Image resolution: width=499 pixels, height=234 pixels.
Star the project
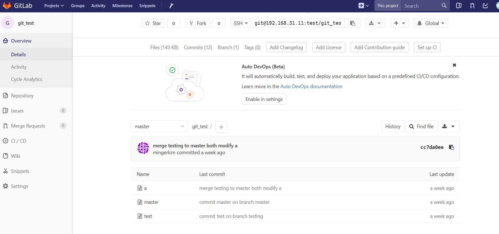point(153,23)
